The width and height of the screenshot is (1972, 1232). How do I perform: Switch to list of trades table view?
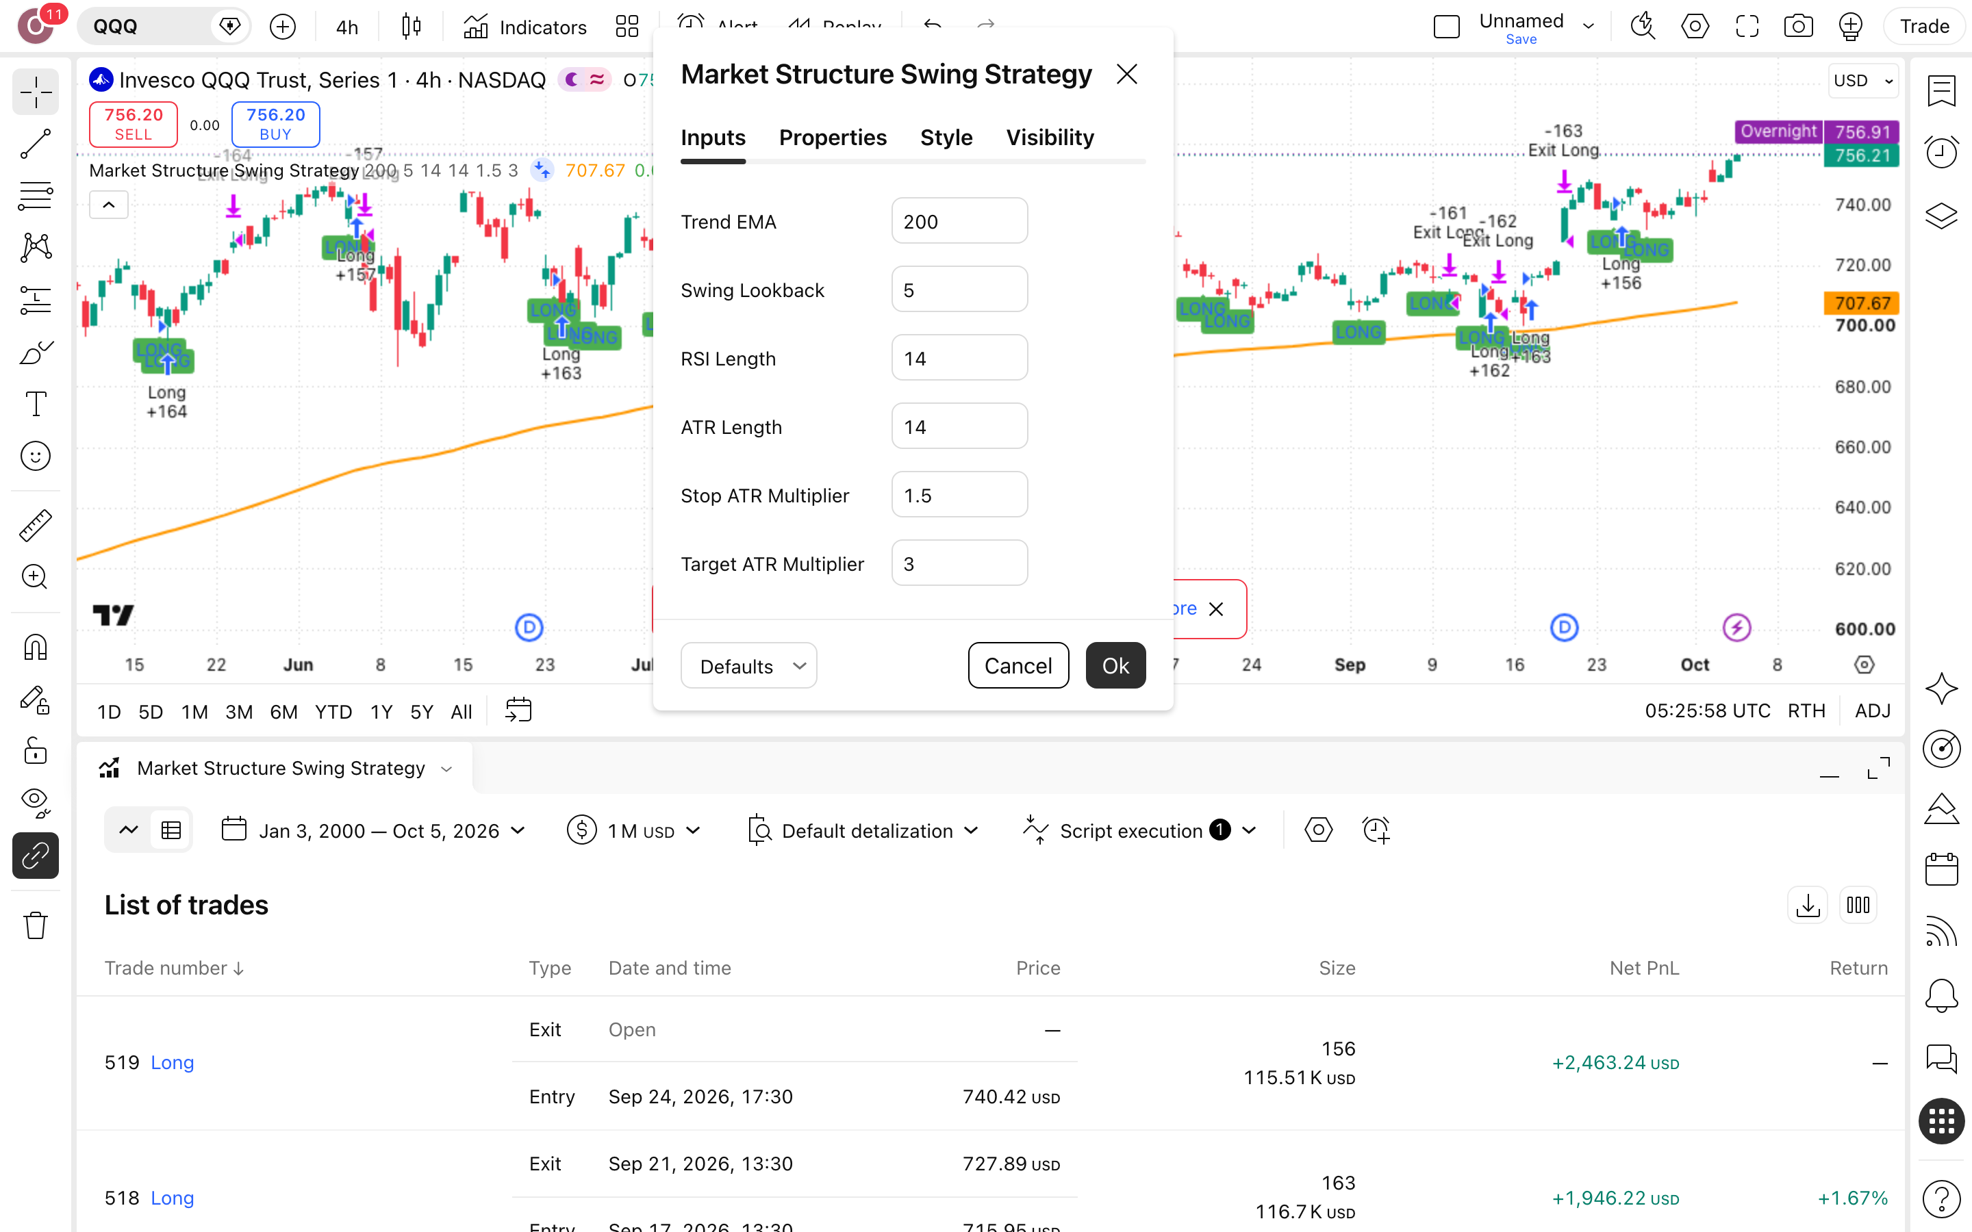[171, 830]
